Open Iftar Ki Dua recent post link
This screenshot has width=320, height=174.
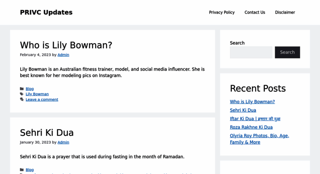255,118
